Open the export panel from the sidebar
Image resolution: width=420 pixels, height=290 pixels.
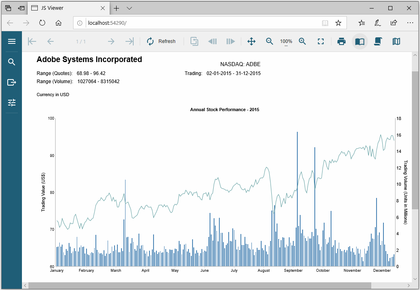tap(11, 82)
